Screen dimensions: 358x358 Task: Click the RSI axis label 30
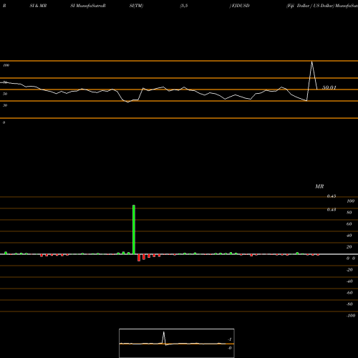point(5,105)
